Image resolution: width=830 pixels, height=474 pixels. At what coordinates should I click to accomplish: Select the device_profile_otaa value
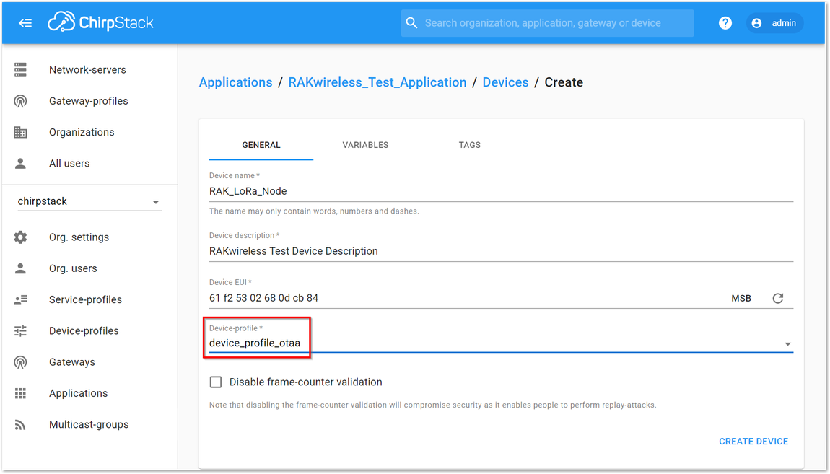click(x=255, y=343)
